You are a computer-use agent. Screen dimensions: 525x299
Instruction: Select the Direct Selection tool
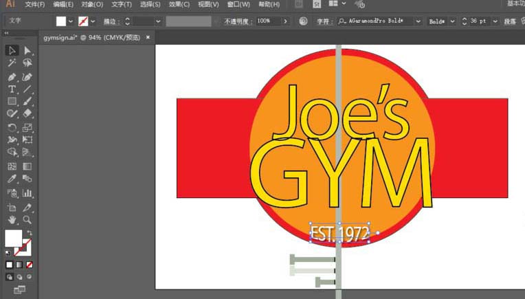pos(27,50)
